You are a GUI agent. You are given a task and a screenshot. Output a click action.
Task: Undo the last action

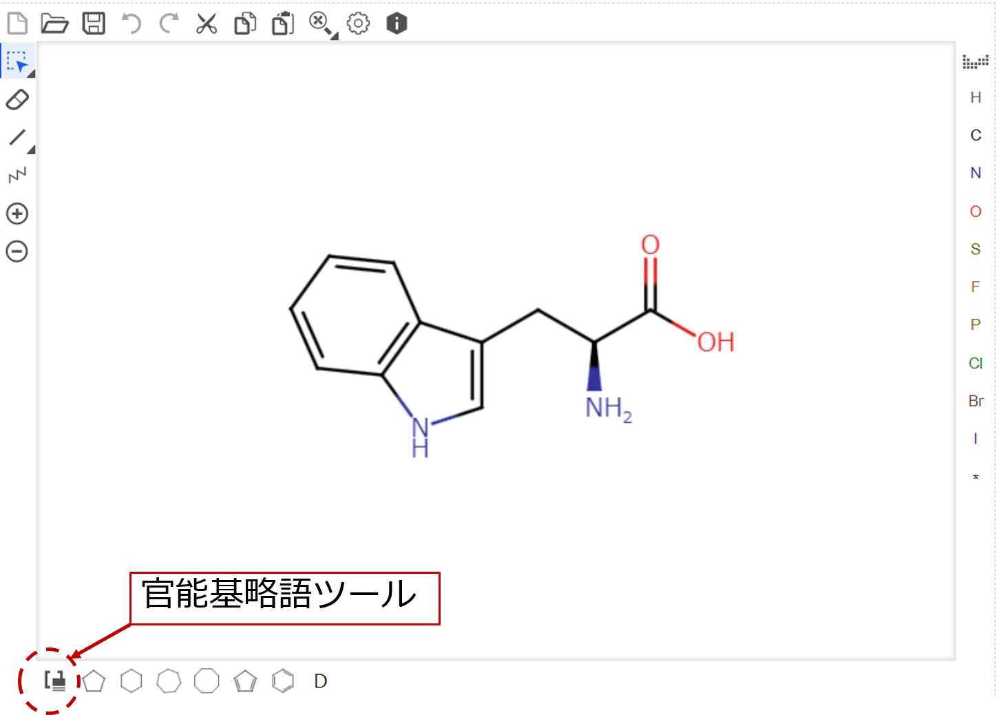131,23
